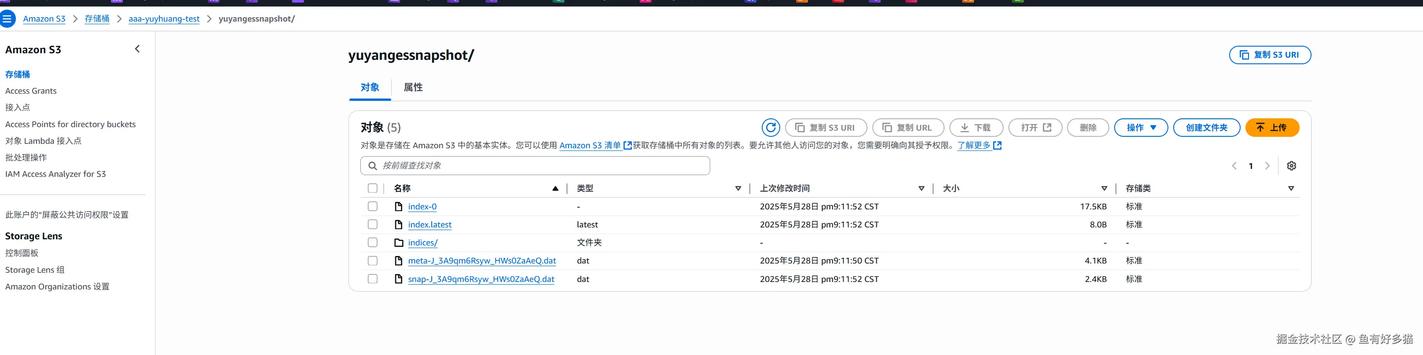This screenshot has height=355, width=1423.
Task: Select all objects checkbox in header
Action: coord(372,189)
